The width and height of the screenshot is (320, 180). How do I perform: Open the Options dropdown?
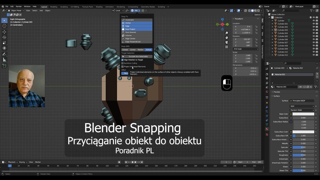(x=258, y=14)
